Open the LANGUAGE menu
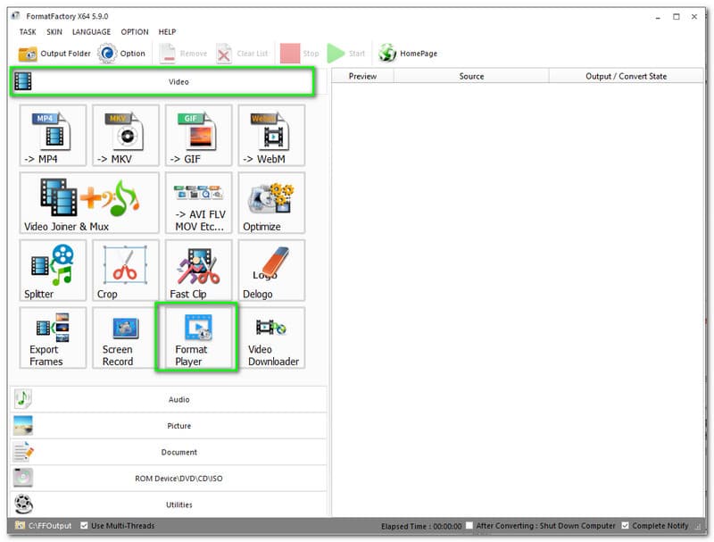Screen dimensions: 714x542 pyautogui.click(x=91, y=32)
